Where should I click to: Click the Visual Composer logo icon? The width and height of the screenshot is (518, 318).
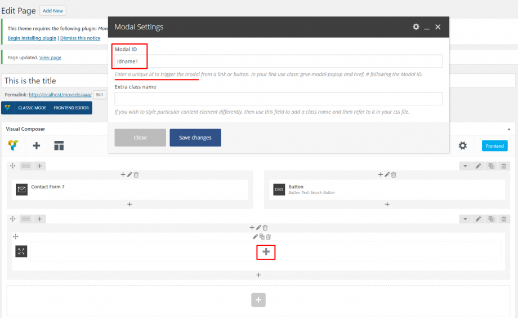pyautogui.click(x=13, y=145)
